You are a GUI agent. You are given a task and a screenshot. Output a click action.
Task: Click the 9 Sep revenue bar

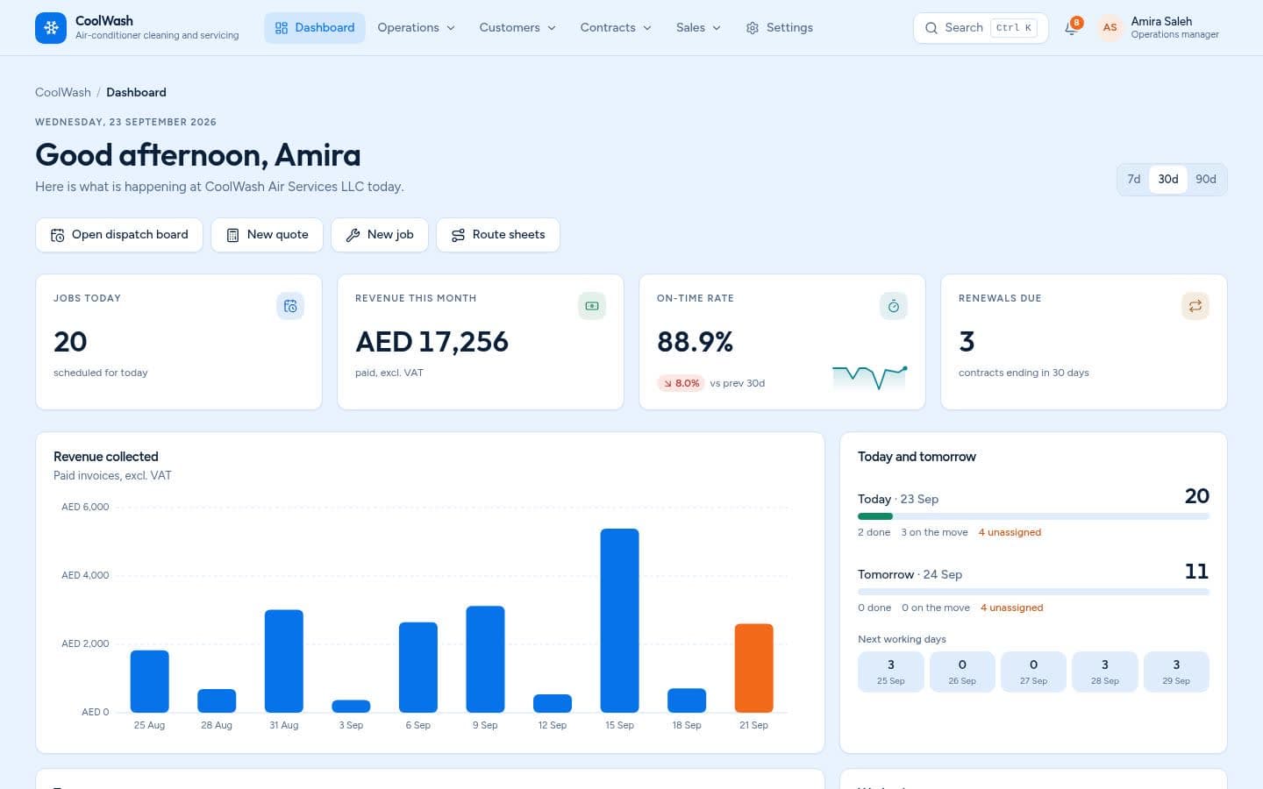[485, 659]
